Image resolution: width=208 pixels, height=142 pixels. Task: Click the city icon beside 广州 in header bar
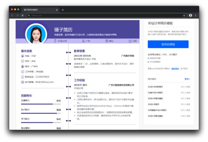click(83, 41)
